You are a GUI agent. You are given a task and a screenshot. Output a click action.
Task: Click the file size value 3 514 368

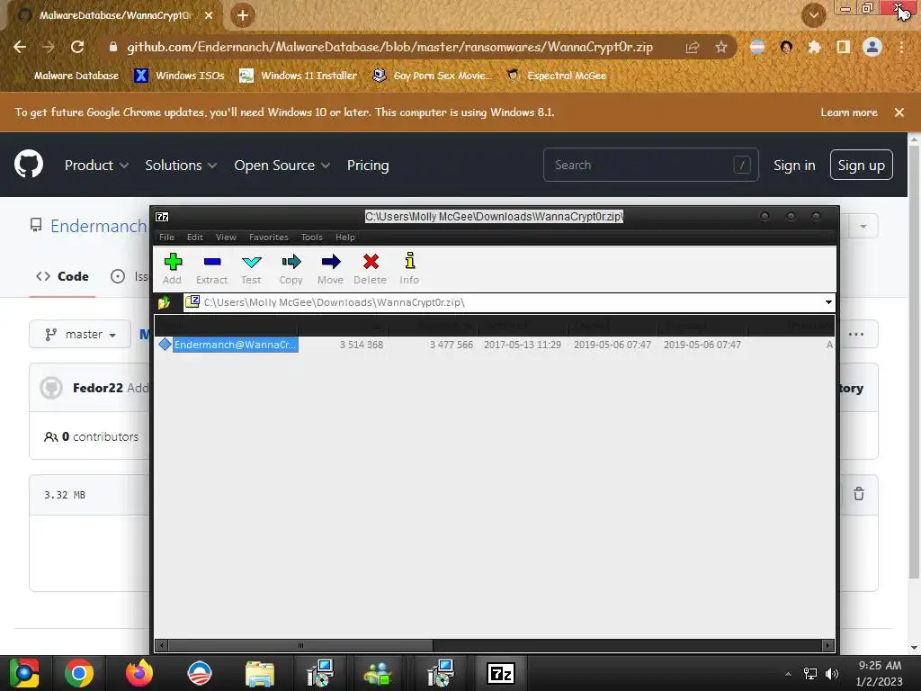pyautogui.click(x=362, y=345)
